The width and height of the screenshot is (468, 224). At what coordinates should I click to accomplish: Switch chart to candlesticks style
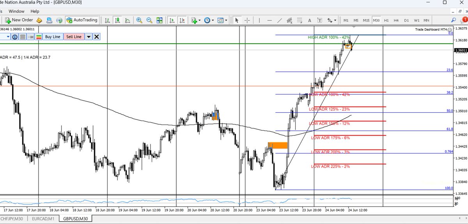pyautogui.click(x=118, y=20)
